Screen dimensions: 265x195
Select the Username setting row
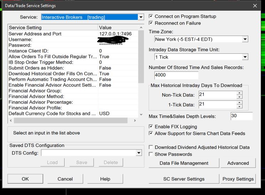pos(73,39)
